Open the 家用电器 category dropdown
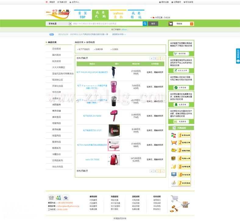The height and width of the screenshot is (221, 240). (70, 23)
